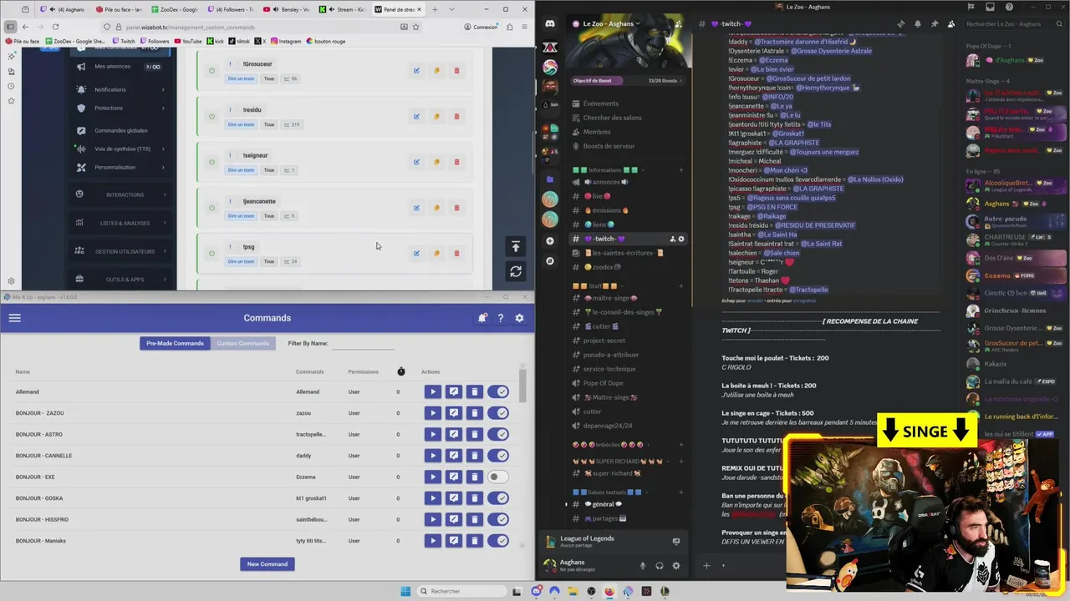Delete the BONJOUR - ASTRO command

pos(474,434)
